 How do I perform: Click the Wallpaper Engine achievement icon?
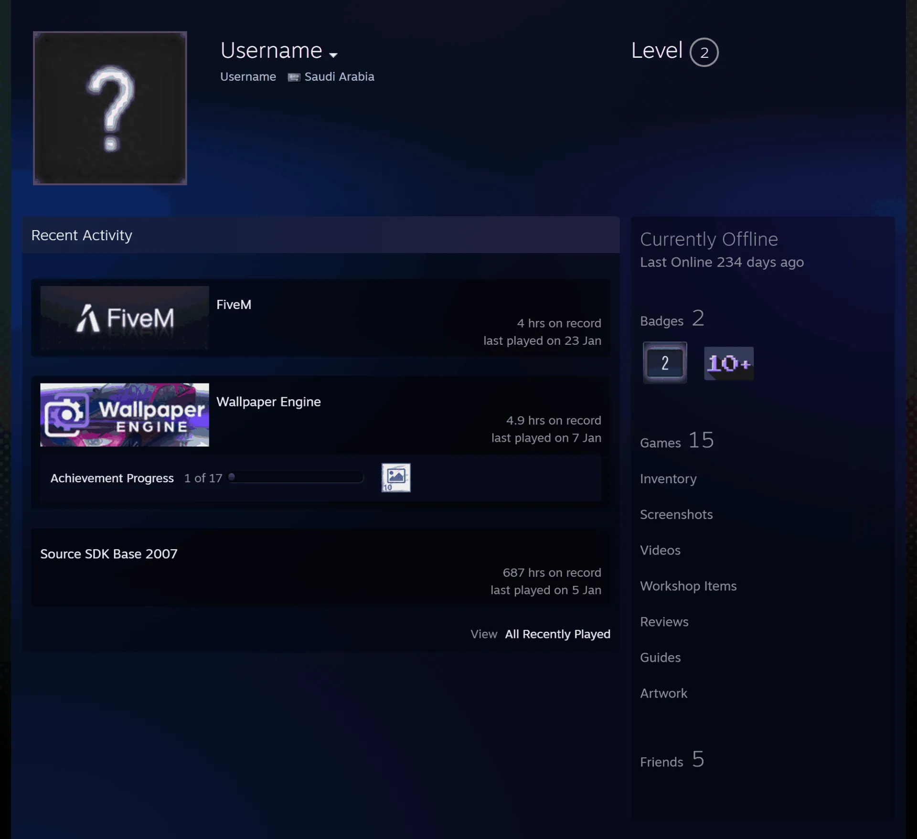[x=396, y=477]
